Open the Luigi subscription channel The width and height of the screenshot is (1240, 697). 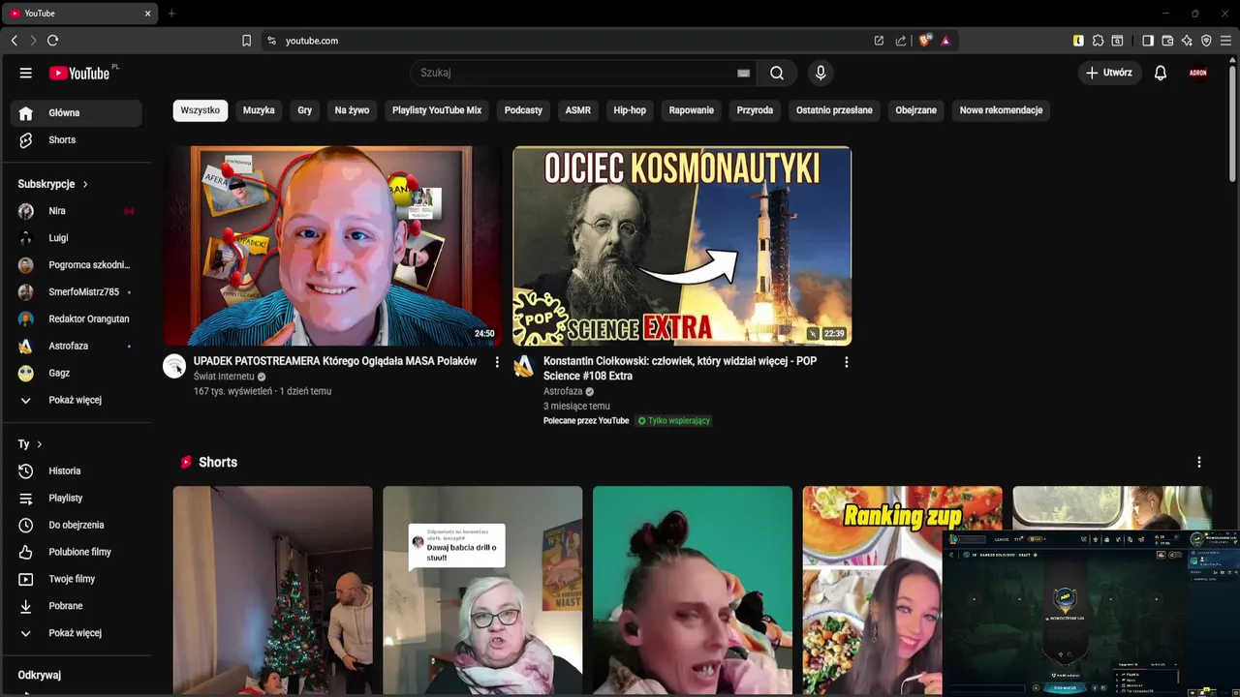[77, 238]
